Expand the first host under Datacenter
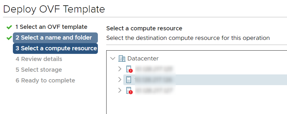The height and width of the screenshot is (114, 287). [120, 69]
